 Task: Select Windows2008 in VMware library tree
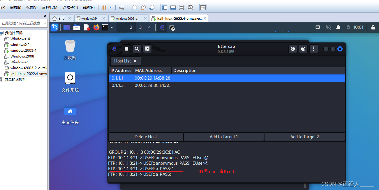(22, 56)
